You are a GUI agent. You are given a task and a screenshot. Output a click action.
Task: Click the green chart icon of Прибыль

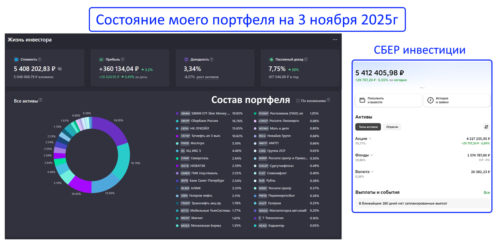coord(101,59)
